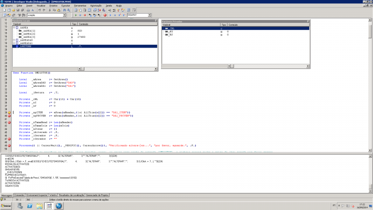This screenshot has height=210, width=373.
Task: Click down arrow of code editor vertical scrollbar
Action: pos(370,150)
